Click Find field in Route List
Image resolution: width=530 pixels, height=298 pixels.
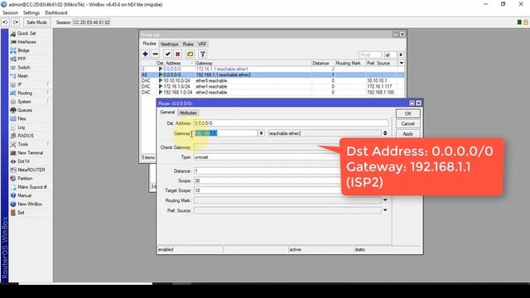click(x=370, y=55)
